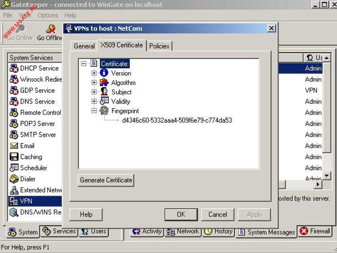Collapse the Fingerprint node

94,111
